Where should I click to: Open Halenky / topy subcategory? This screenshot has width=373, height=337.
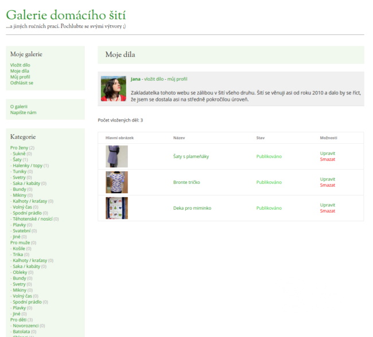click(28, 166)
